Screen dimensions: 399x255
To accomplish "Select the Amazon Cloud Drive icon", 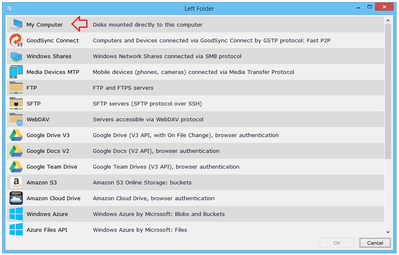I will click(x=16, y=198).
